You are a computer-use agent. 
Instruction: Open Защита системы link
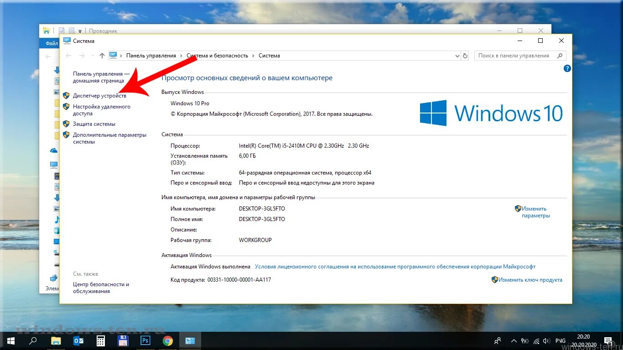click(94, 124)
